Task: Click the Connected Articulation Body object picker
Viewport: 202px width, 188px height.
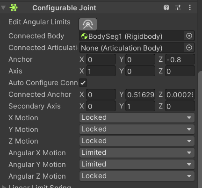Action: pos(189,48)
